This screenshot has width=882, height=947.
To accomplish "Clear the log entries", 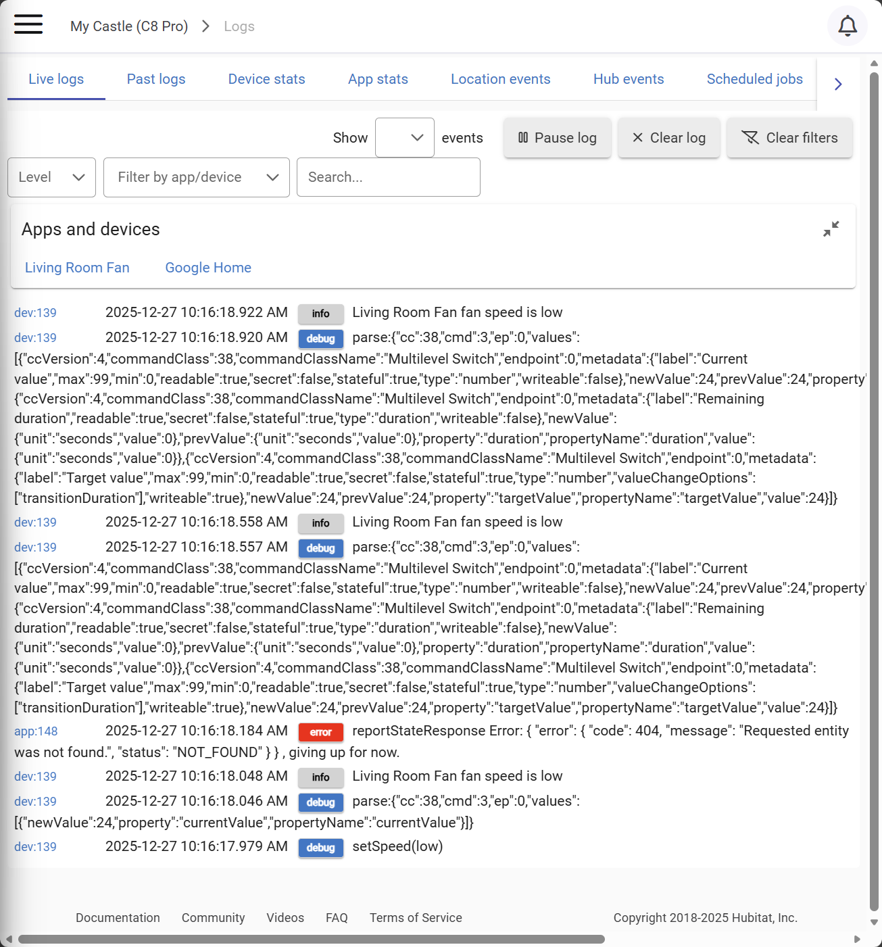I will (668, 138).
